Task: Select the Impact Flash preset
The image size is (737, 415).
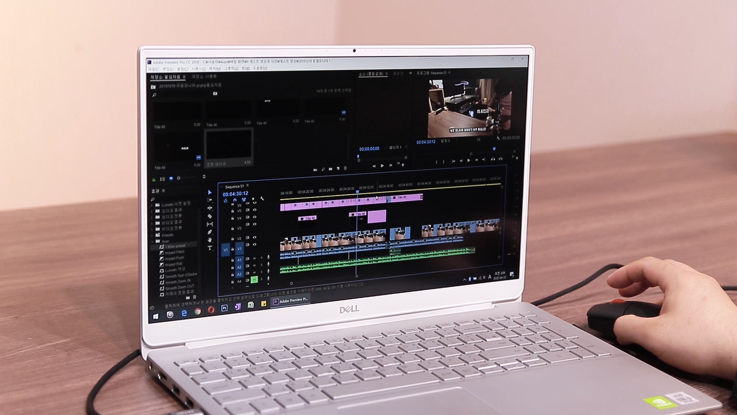Action: [x=175, y=253]
